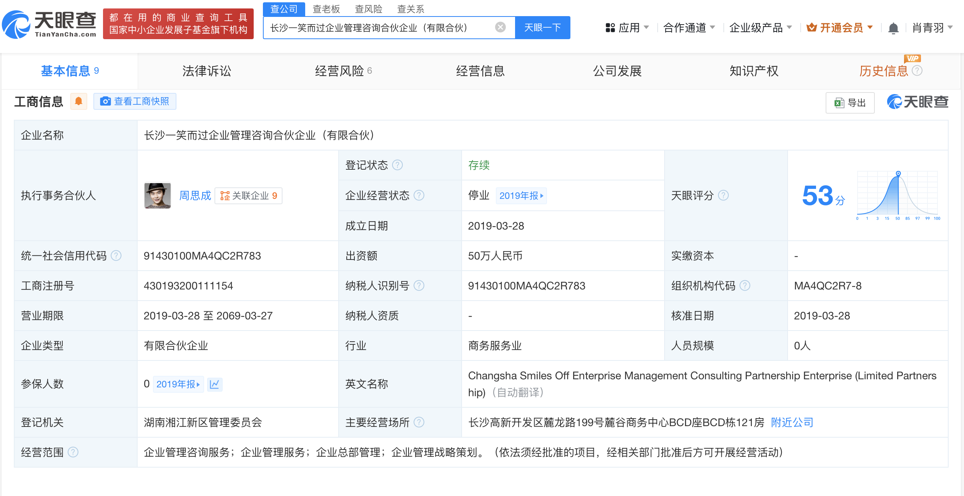Click the score distribution curve chart
Screen dimensions: 964x496
pos(898,195)
